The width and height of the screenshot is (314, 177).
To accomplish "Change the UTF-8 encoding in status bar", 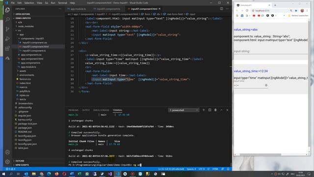I will [x=202, y=169].
